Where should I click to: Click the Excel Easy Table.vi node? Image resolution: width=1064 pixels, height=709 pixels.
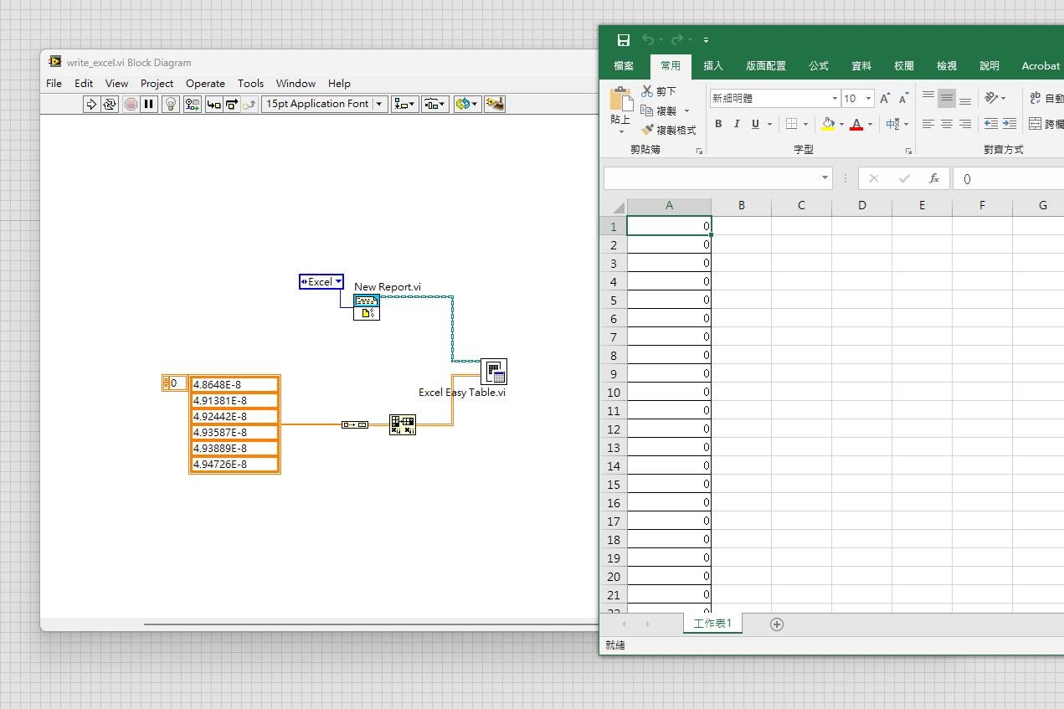[x=494, y=372]
